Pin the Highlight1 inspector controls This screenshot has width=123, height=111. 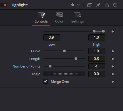[98, 5]
